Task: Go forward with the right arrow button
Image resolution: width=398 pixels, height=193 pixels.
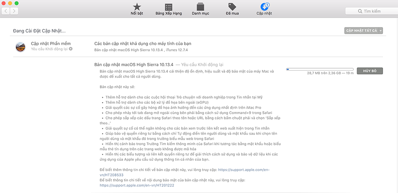Action: [x=14, y=11]
